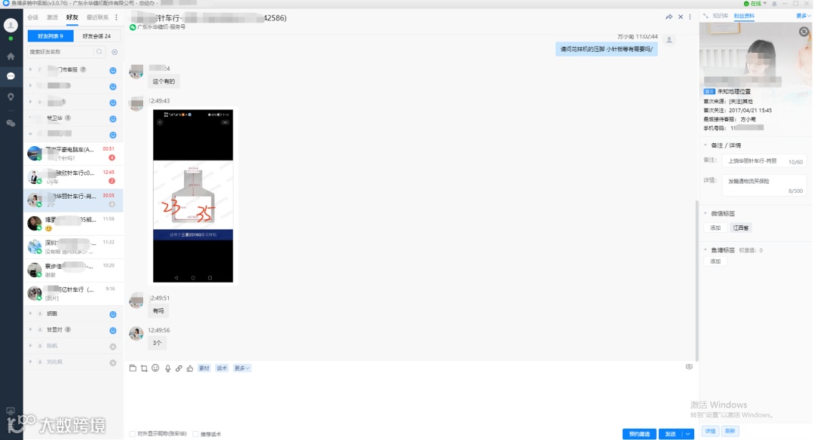
Task: Click blue chat bubble icon on 胡丽 group
Action: tap(112, 314)
